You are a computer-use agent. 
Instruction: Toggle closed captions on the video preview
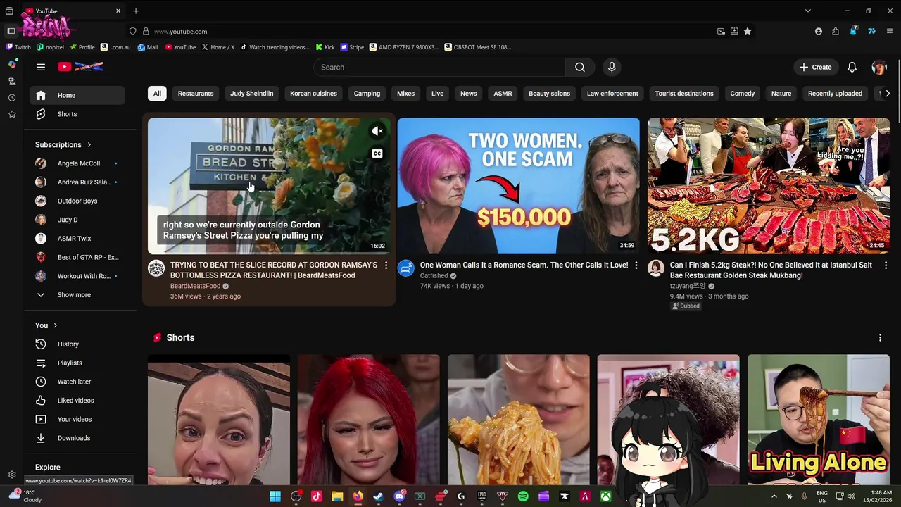click(377, 154)
